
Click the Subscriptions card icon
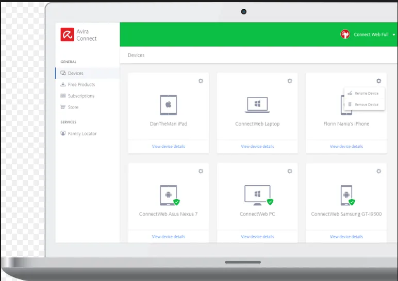tap(63, 96)
